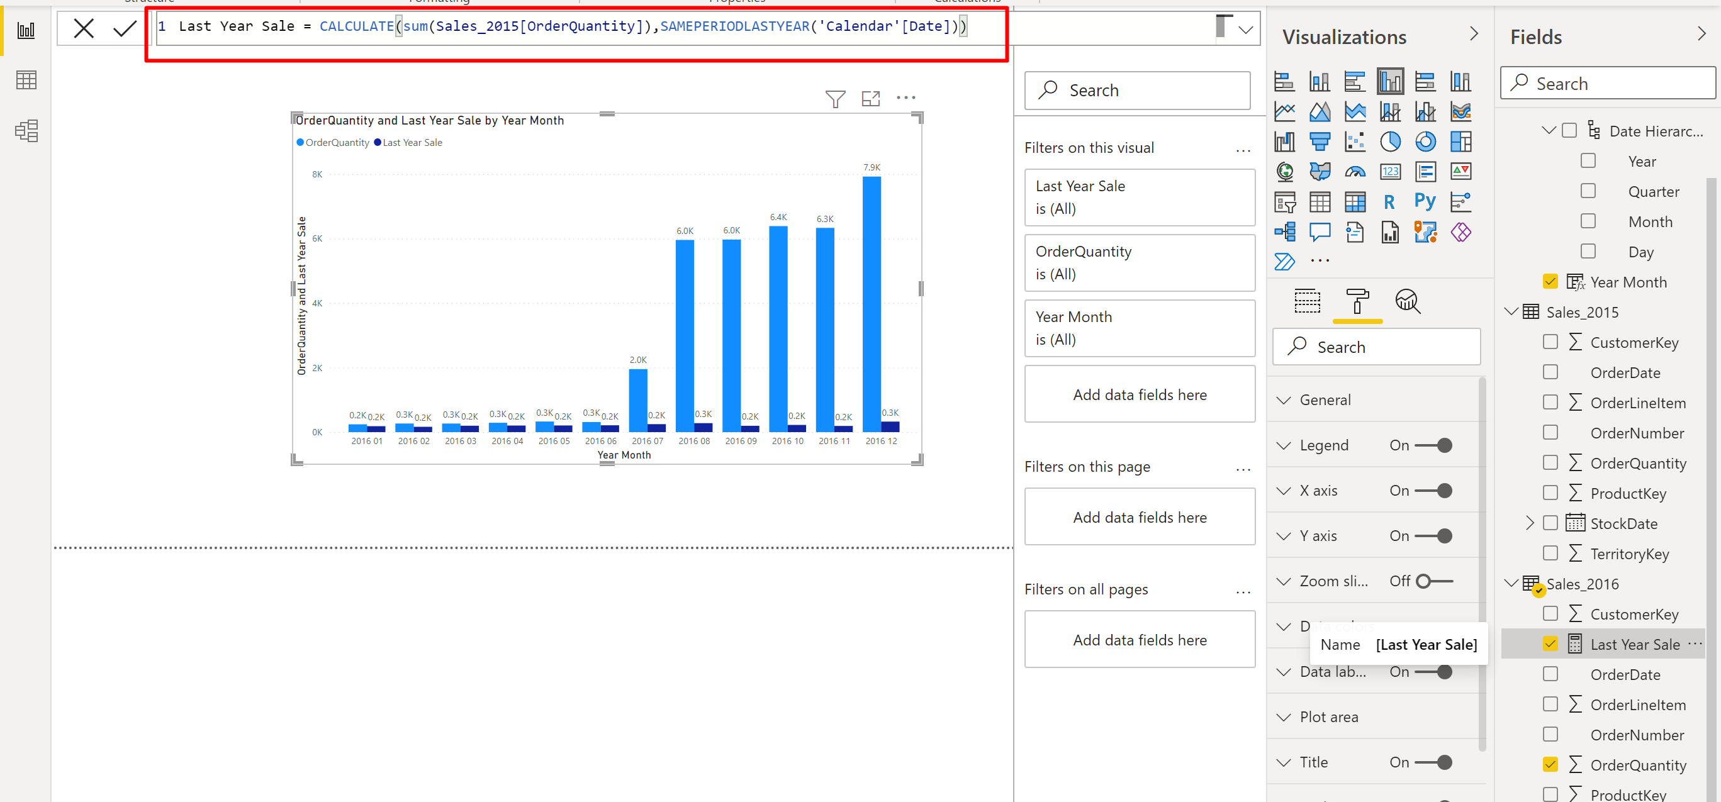Open More options ellipsis above chart
The height and width of the screenshot is (802, 1721).
[906, 97]
